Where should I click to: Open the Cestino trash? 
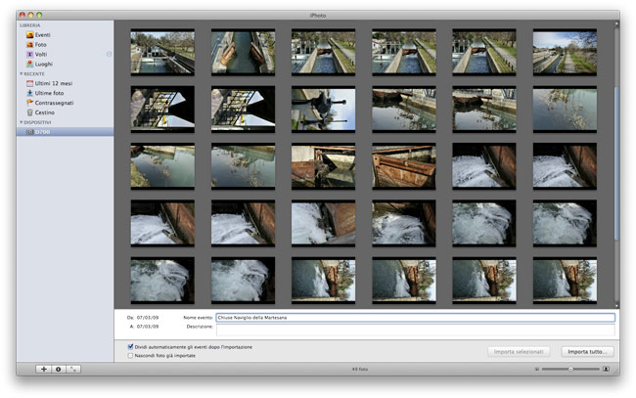point(40,112)
